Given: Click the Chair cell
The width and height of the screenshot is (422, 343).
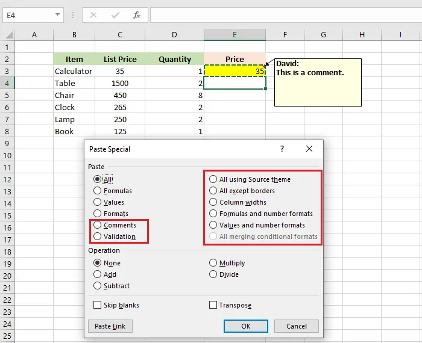Looking at the screenshot, I should pyautogui.click(x=74, y=95).
